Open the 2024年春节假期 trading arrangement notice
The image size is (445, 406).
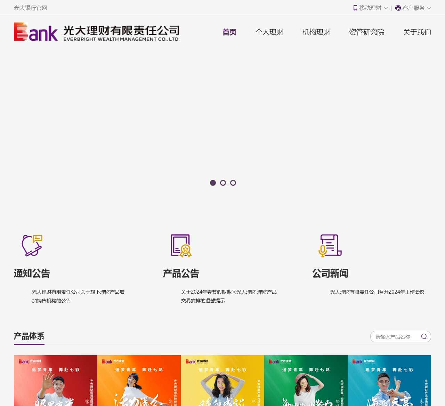(x=229, y=296)
